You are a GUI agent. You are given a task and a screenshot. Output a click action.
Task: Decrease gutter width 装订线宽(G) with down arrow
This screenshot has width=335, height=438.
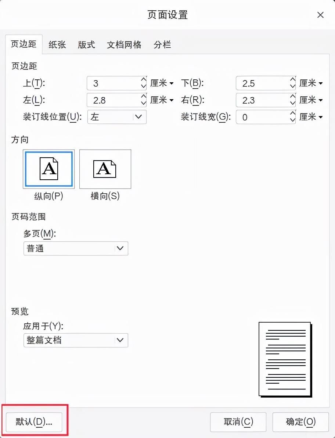(292, 120)
